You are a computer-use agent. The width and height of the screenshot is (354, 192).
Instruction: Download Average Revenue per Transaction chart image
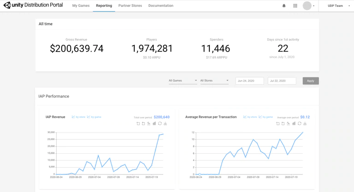305,123
